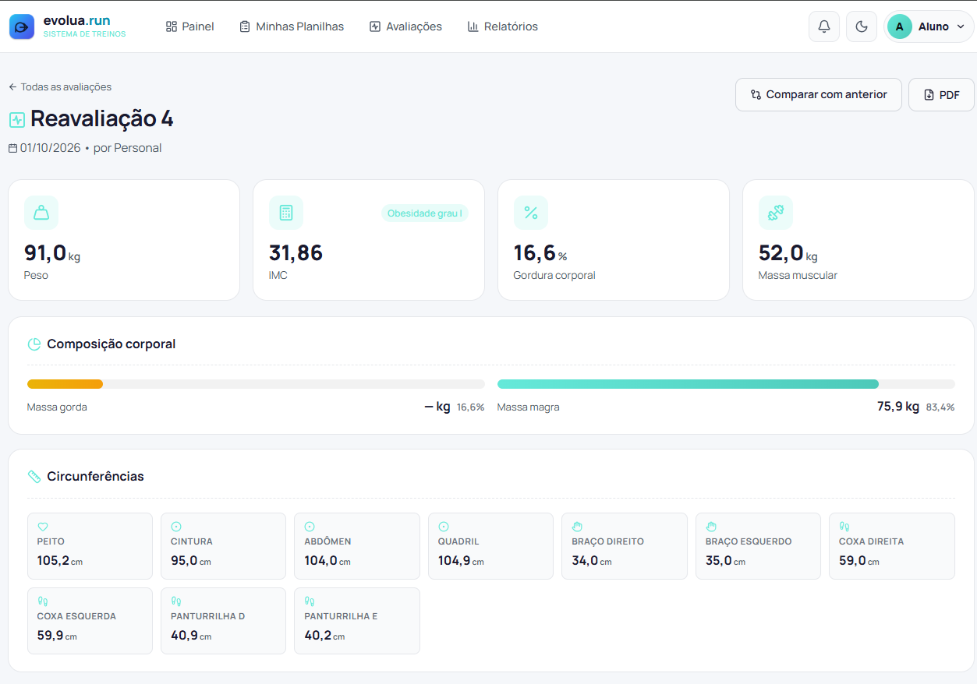Viewport: 977px width, 684px height.
Task: Click the 52,0 kg Massa muscular value
Action: click(x=788, y=253)
